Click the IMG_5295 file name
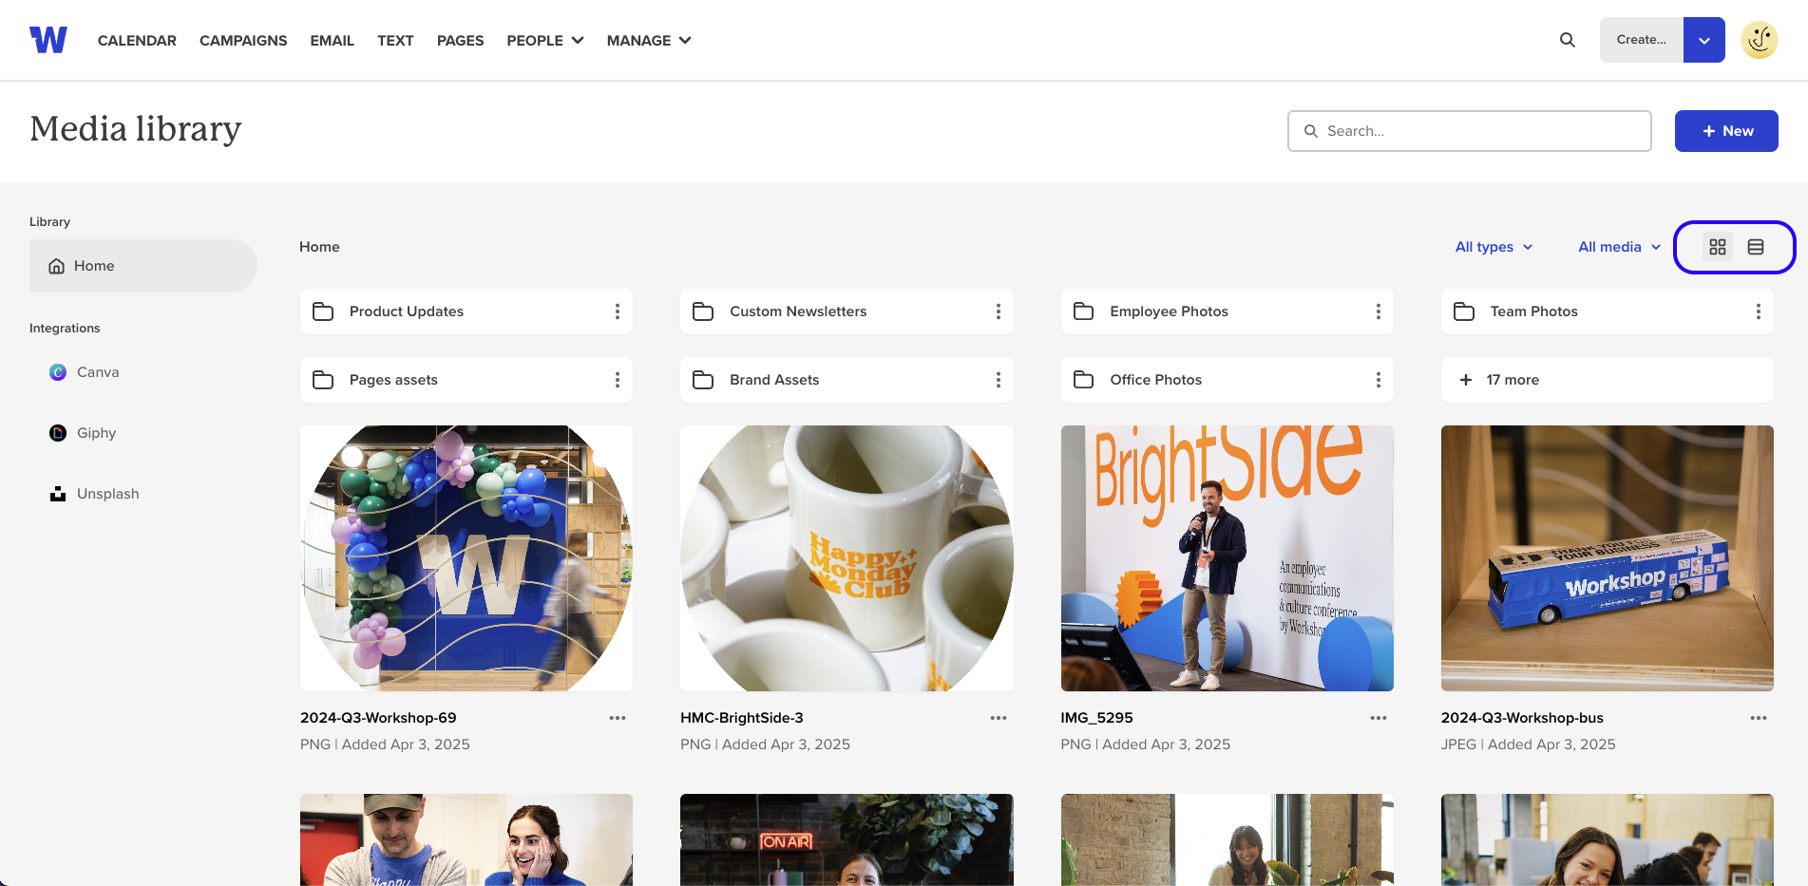 click(x=1096, y=718)
